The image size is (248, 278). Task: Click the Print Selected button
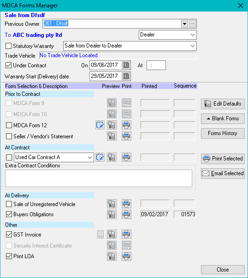click(x=223, y=159)
